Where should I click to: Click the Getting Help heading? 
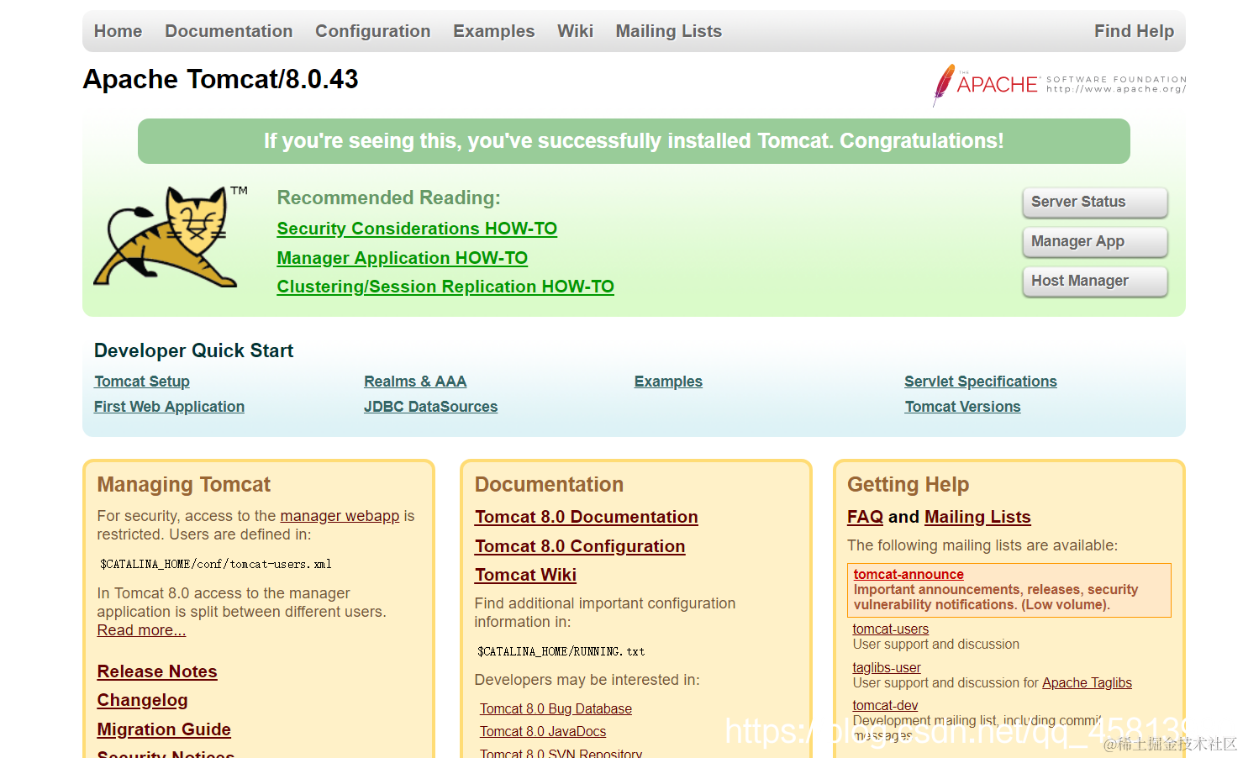(x=908, y=485)
